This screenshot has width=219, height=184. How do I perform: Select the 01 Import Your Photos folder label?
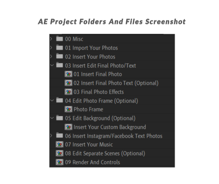click(91, 48)
